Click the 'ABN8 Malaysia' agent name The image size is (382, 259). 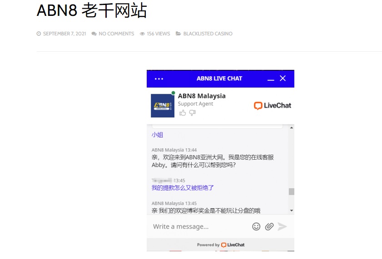coord(202,96)
